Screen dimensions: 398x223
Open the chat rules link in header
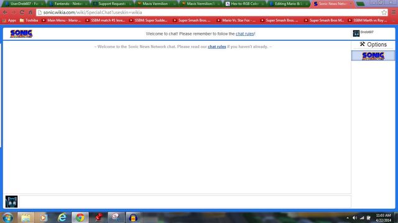click(x=244, y=33)
